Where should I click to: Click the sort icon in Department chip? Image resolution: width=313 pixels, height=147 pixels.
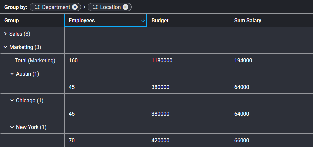37,7
